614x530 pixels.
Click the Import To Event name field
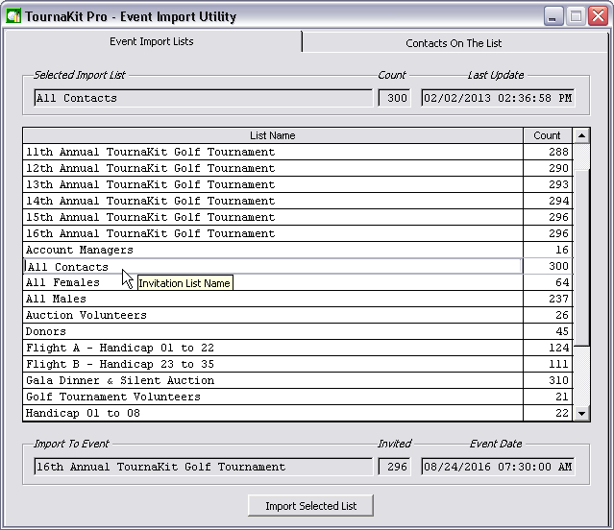(x=204, y=467)
